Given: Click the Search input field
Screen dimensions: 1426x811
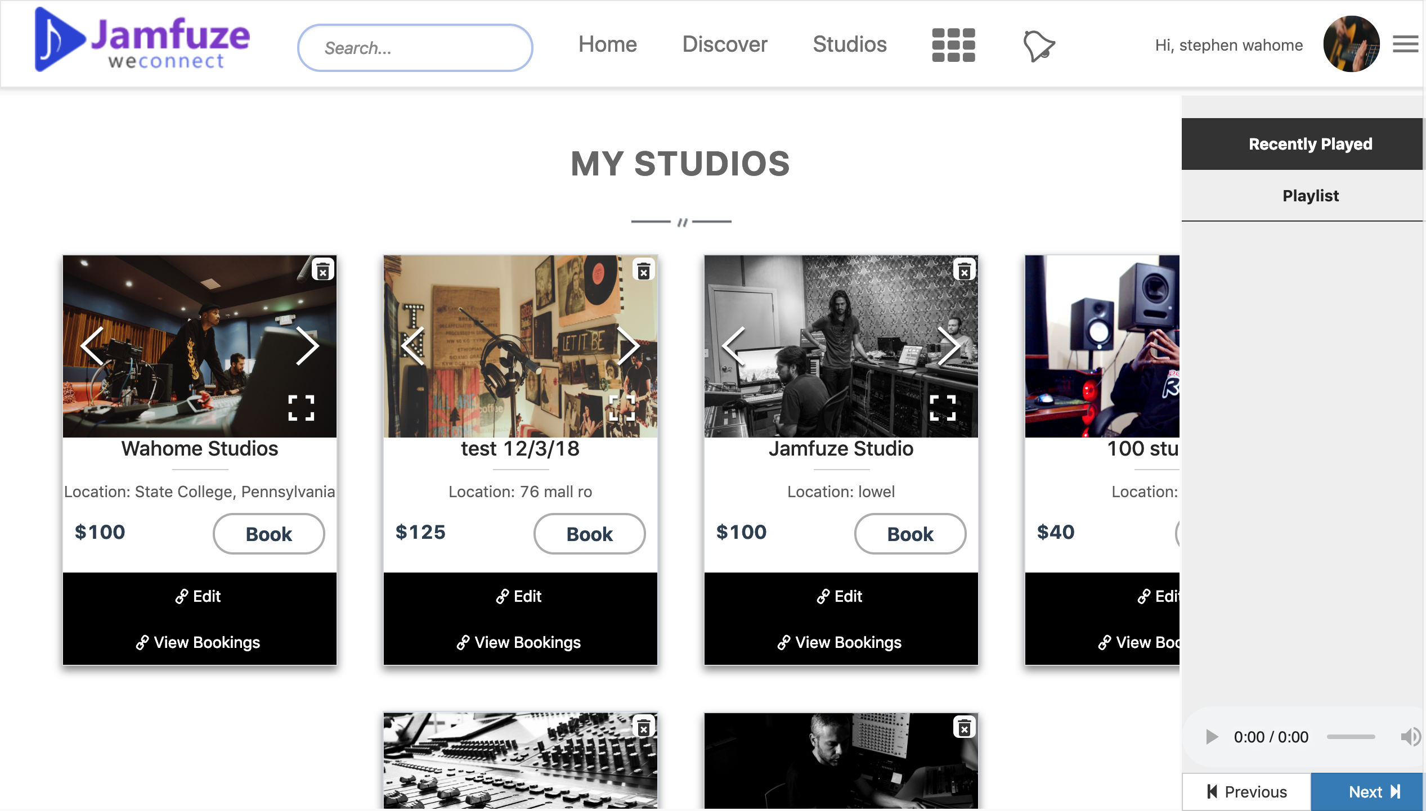Looking at the screenshot, I should (415, 48).
